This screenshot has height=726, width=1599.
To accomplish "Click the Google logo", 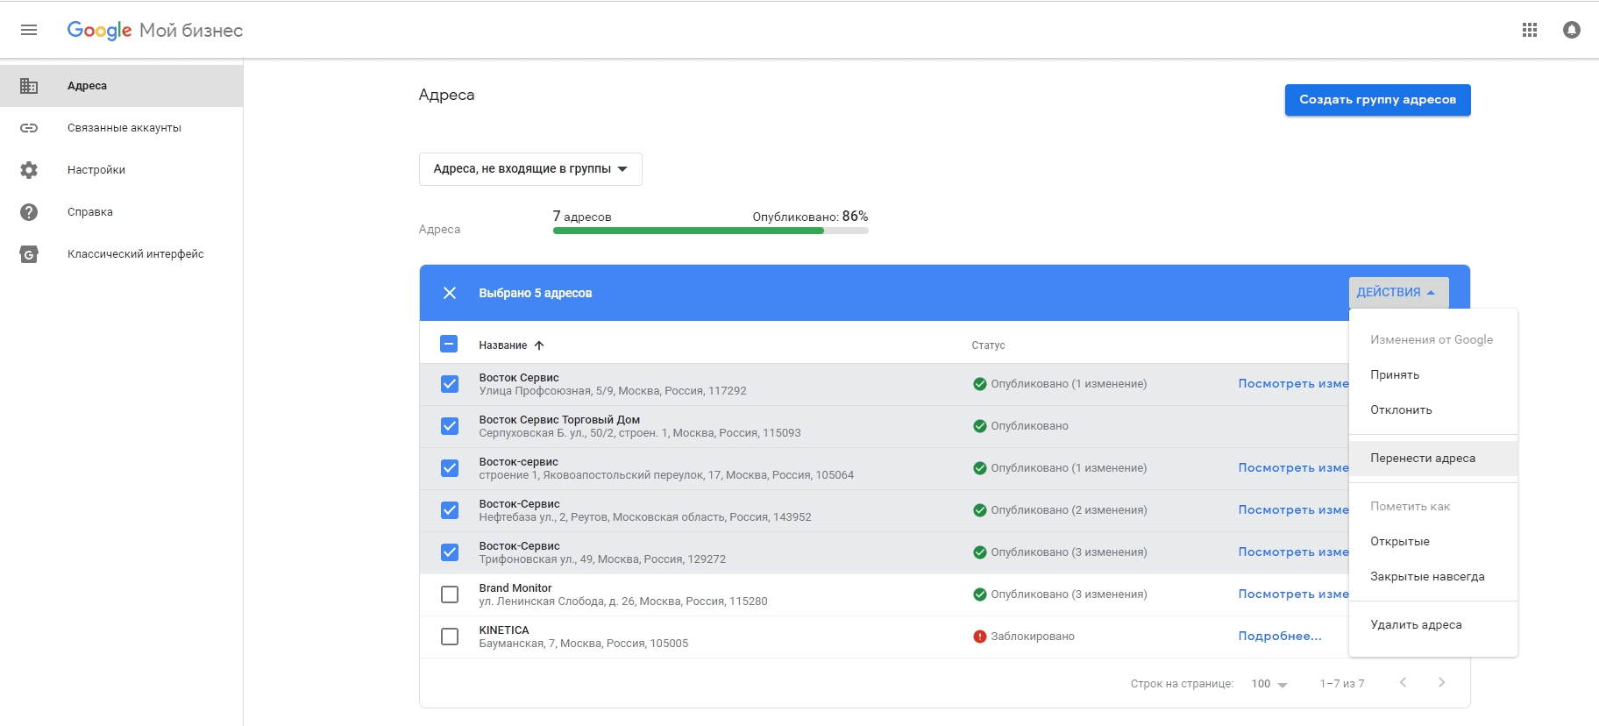I will (99, 31).
